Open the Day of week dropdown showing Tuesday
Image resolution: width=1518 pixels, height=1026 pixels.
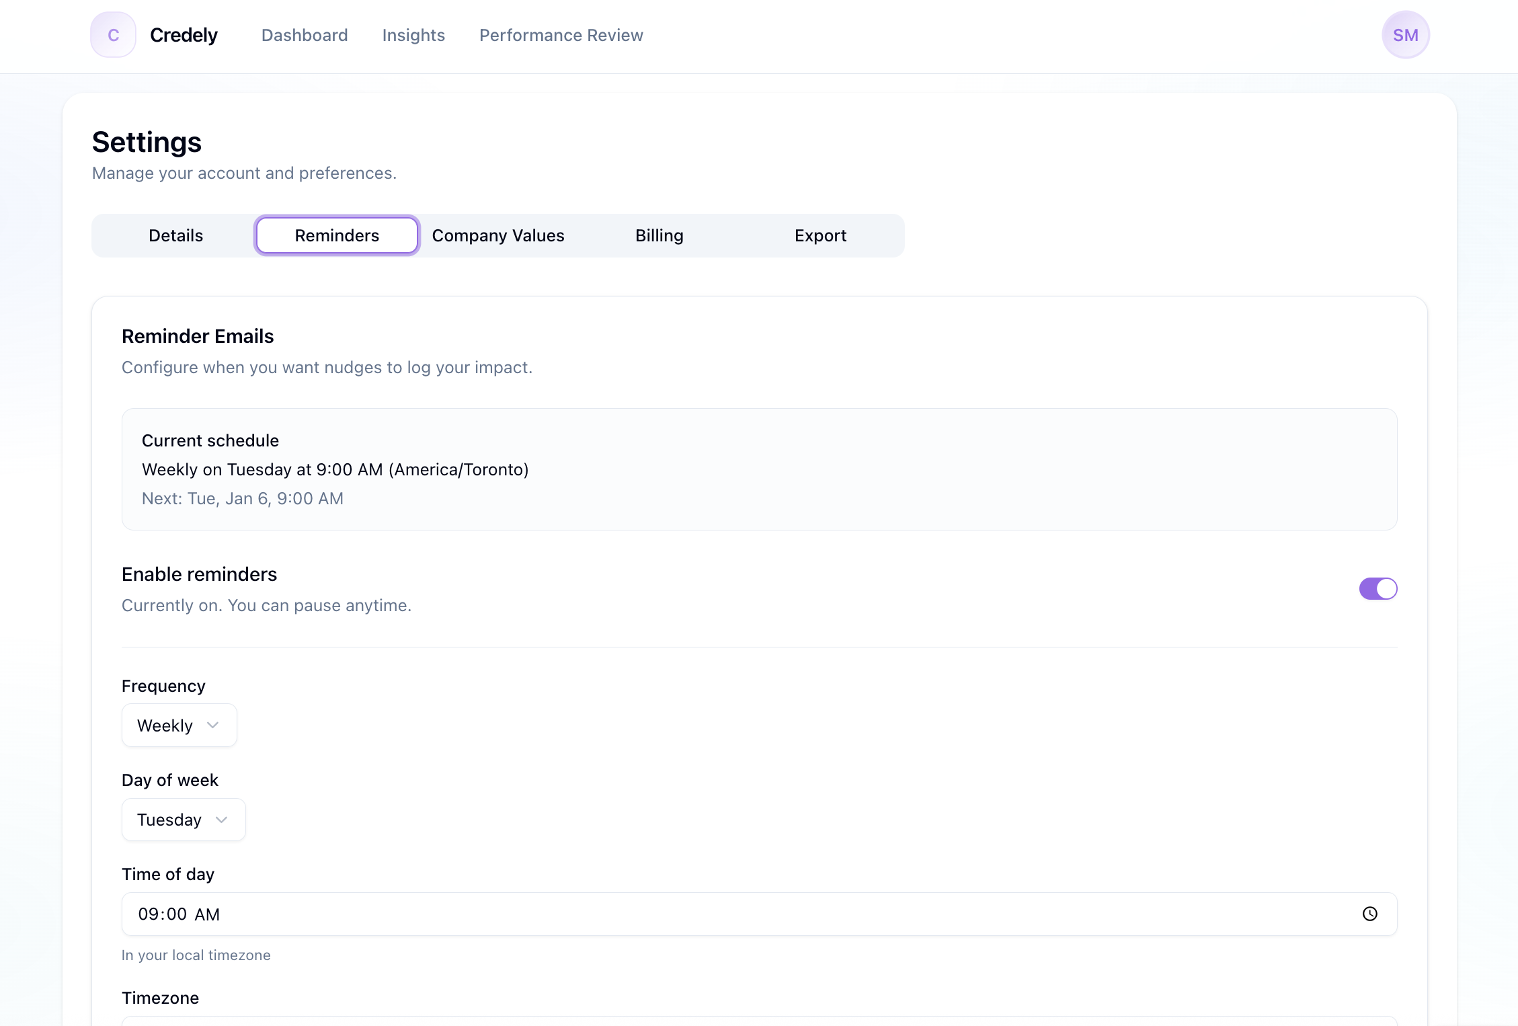[184, 819]
